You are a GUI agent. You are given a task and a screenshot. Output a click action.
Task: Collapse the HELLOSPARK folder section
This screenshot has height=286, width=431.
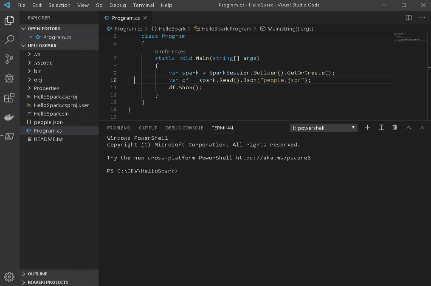click(x=24, y=45)
